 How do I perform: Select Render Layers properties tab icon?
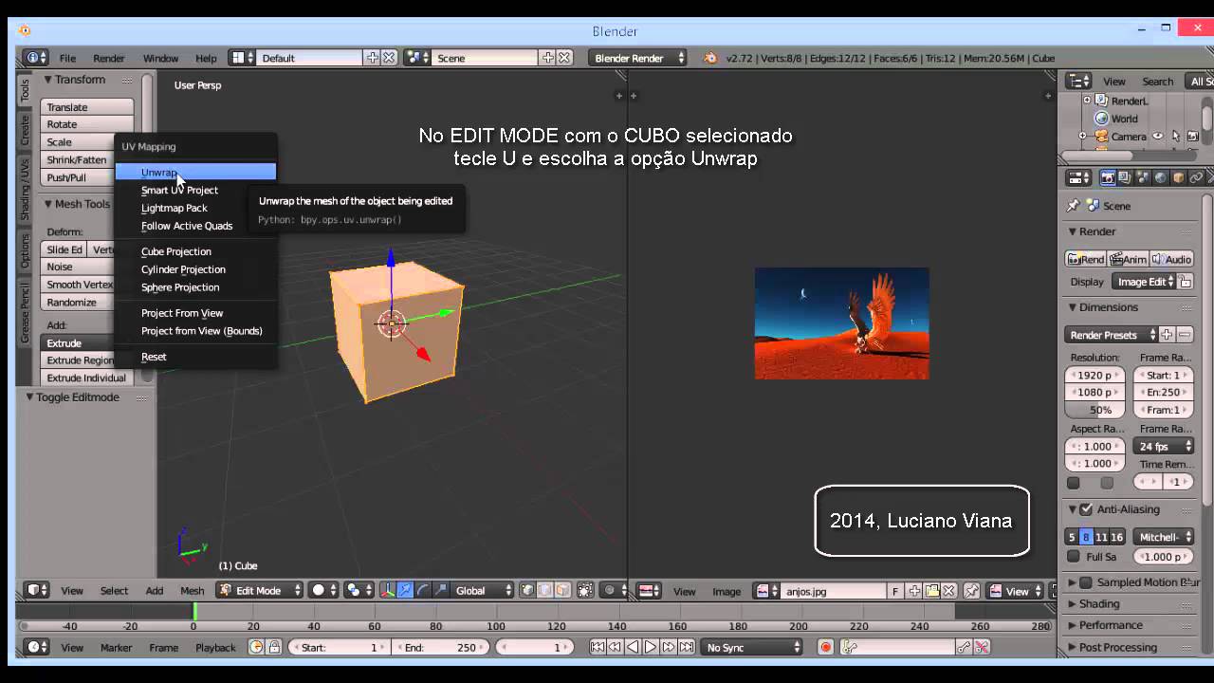point(1125,177)
